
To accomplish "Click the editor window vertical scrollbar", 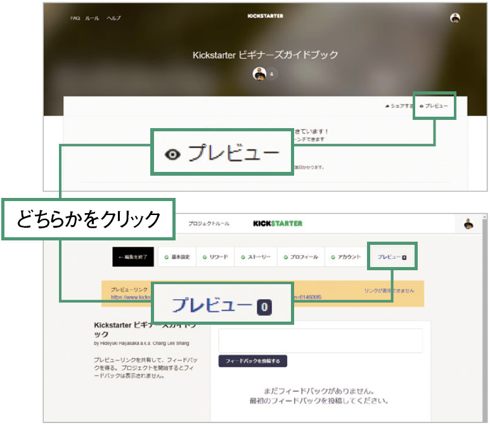I will coord(485,317).
